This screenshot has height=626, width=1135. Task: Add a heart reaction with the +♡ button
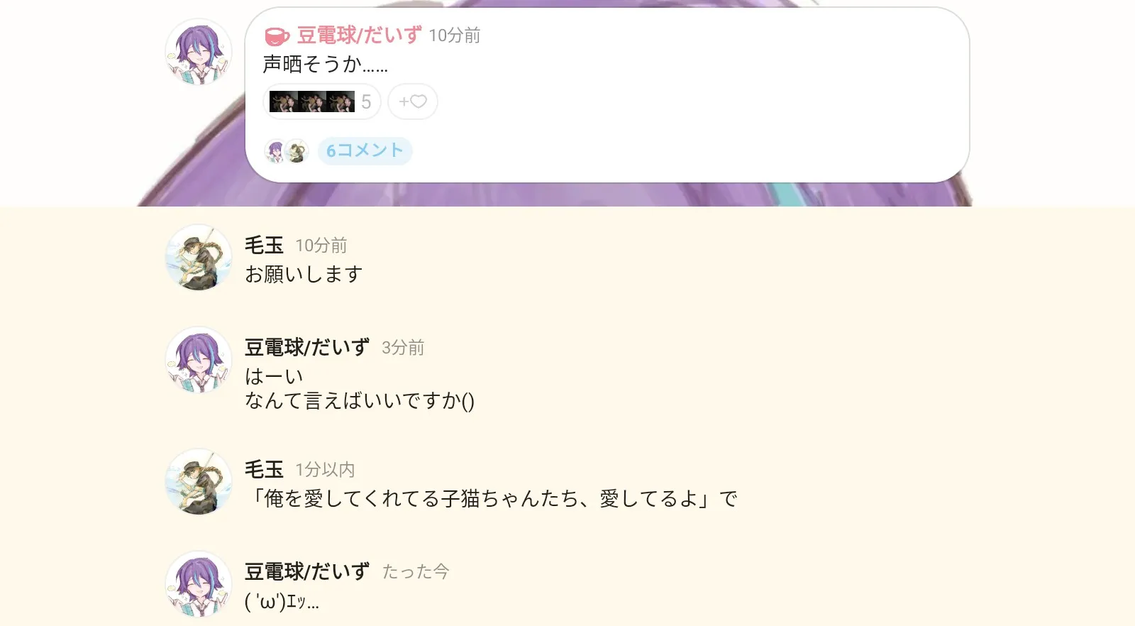(x=413, y=101)
